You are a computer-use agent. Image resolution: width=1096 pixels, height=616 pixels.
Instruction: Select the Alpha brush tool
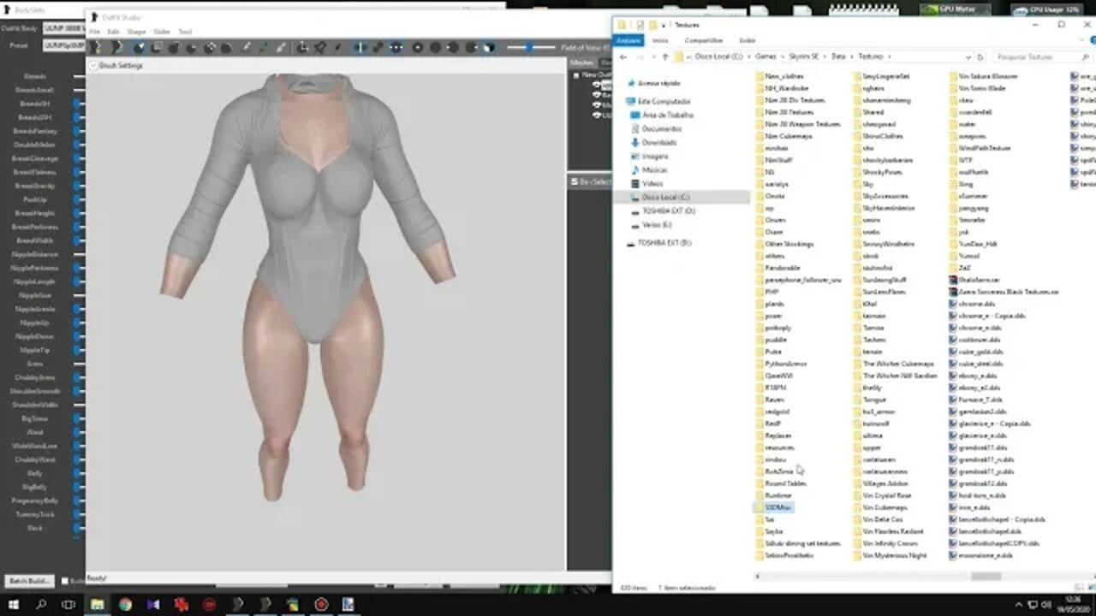point(282,48)
